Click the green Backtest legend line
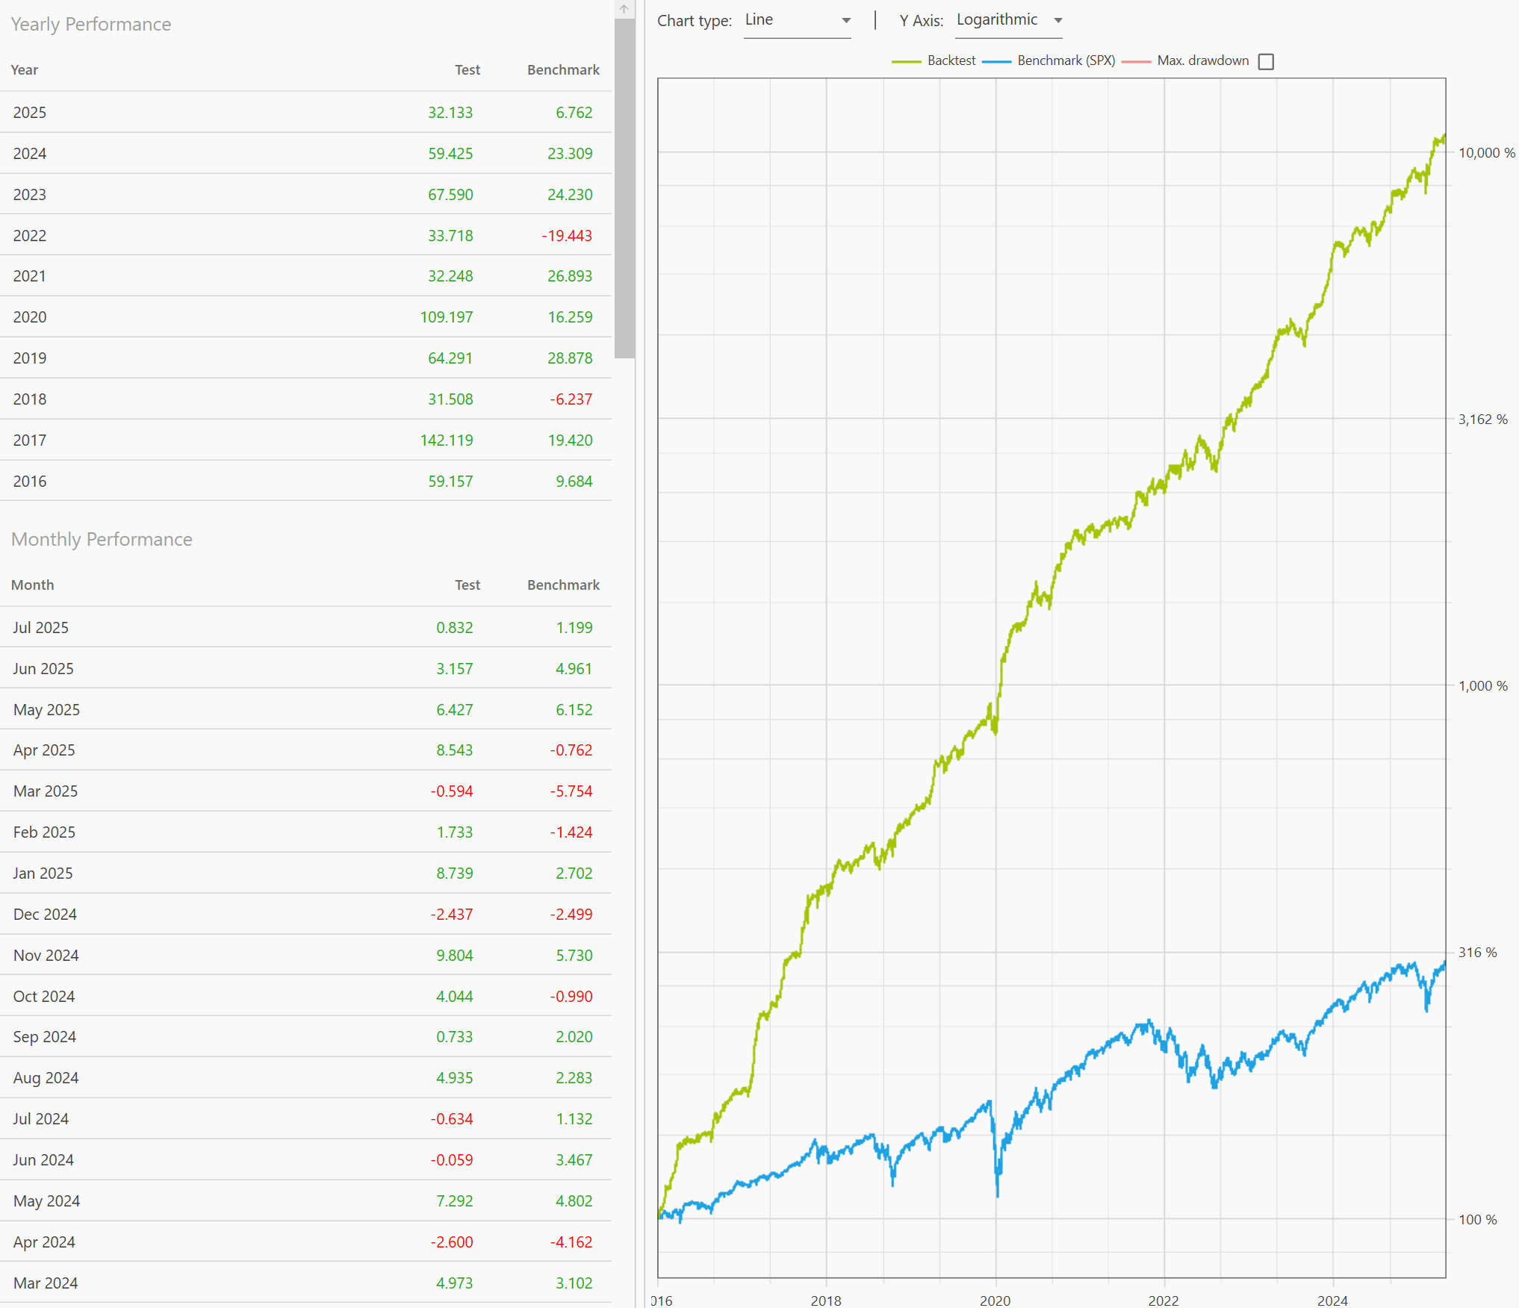This screenshot has height=1308, width=1519. point(906,61)
